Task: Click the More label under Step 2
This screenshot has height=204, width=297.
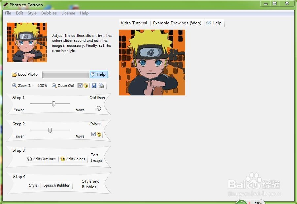Action: point(80,136)
